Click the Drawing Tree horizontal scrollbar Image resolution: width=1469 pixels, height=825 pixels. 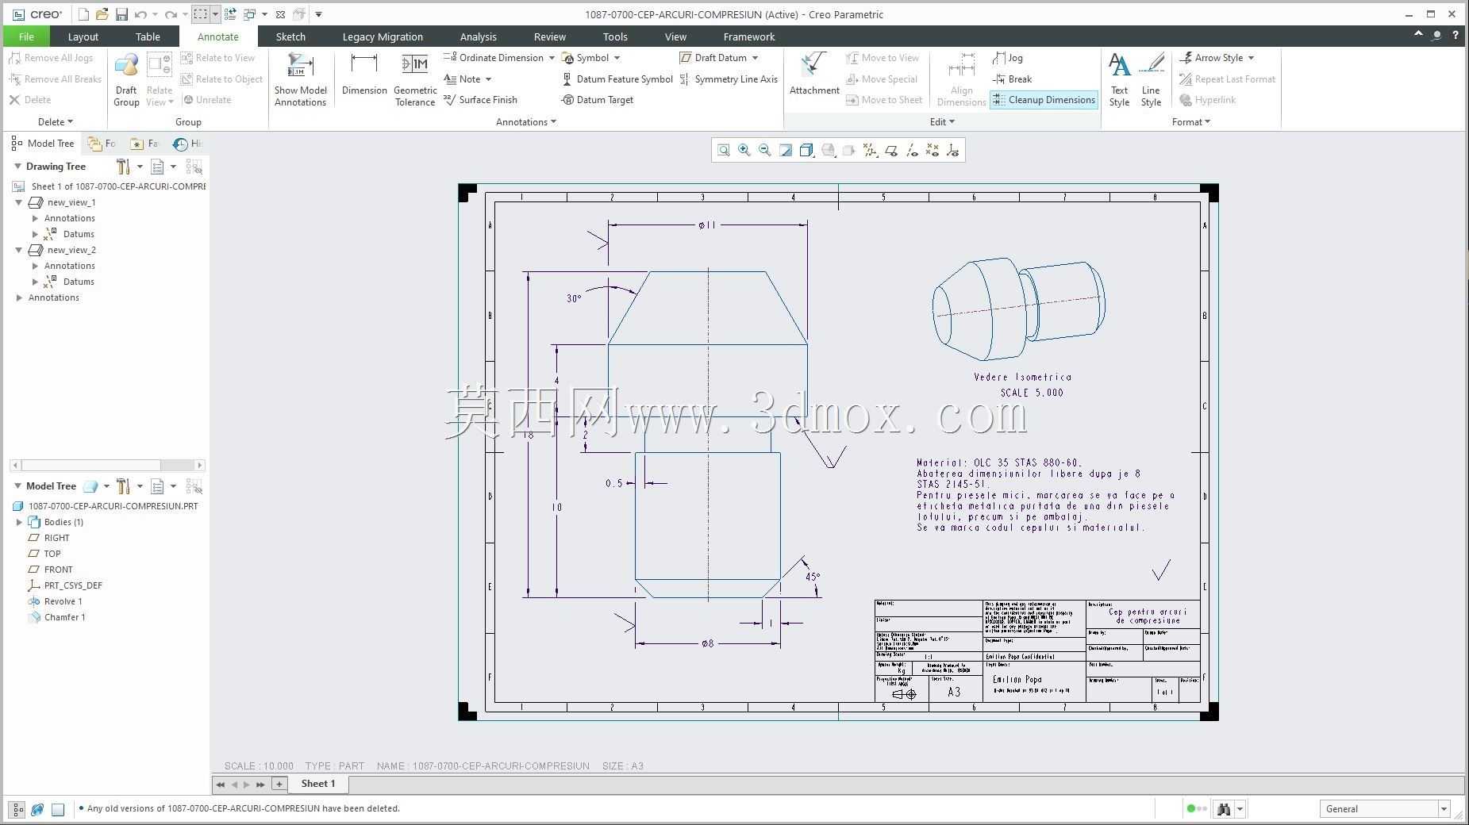(107, 466)
